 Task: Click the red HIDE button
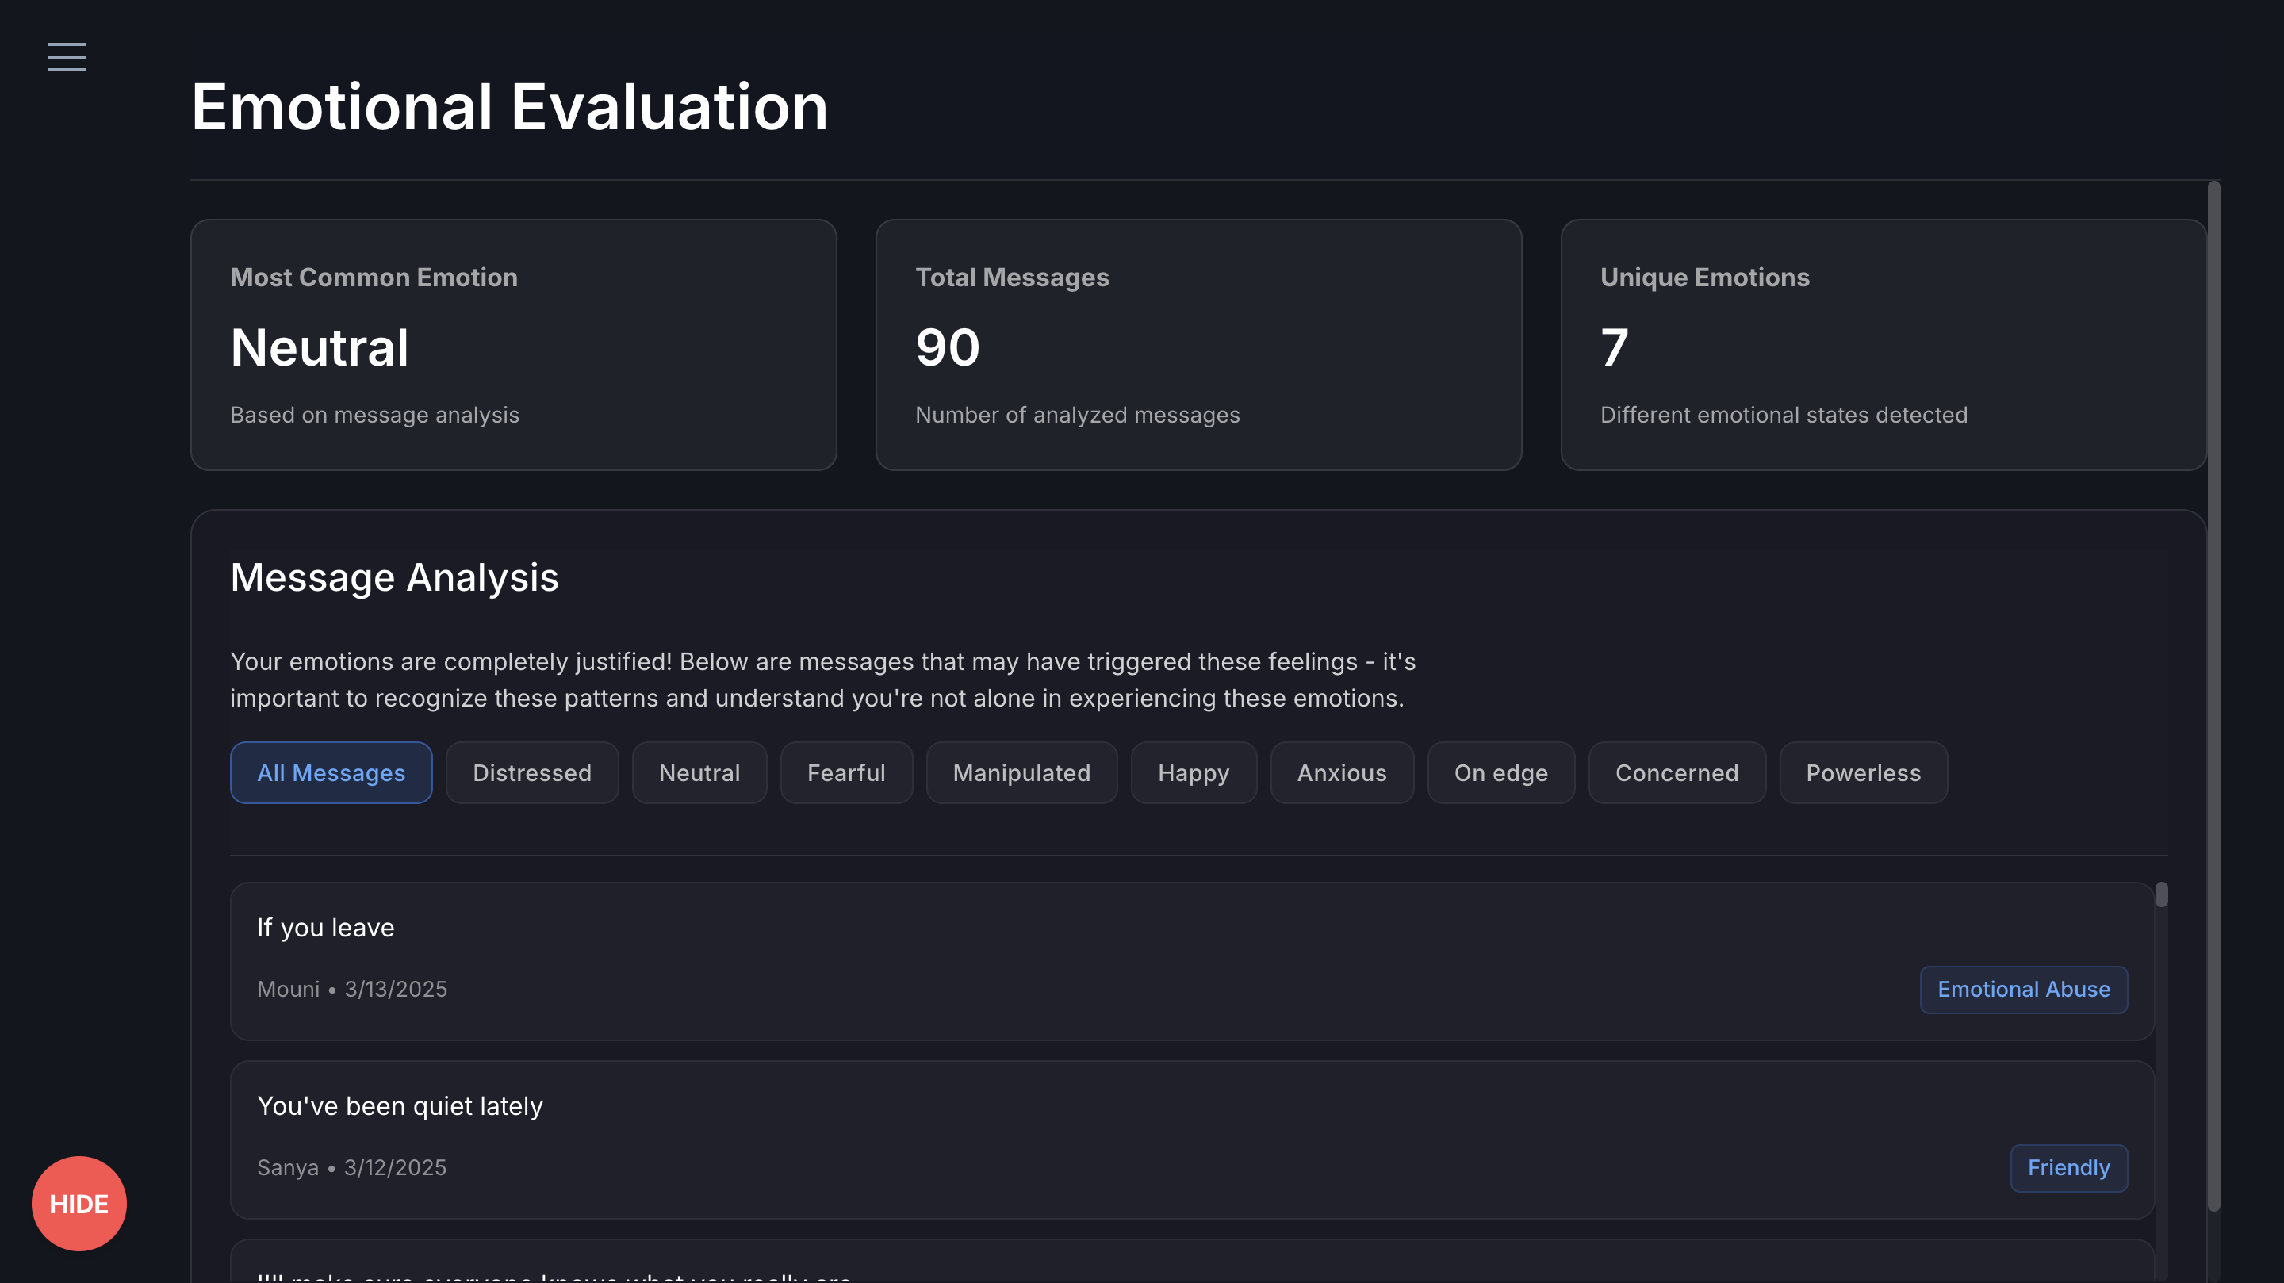point(79,1203)
